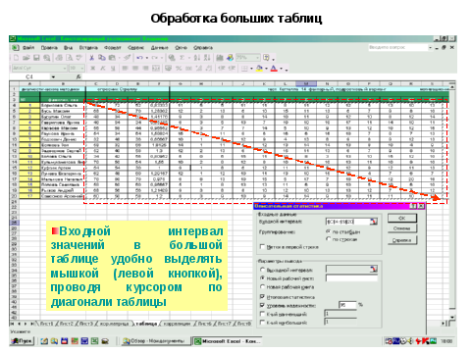This screenshot has height=353, width=471.
Task: Click the range selector icon of Выходной интервал
Action: click(x=374, y=270)
